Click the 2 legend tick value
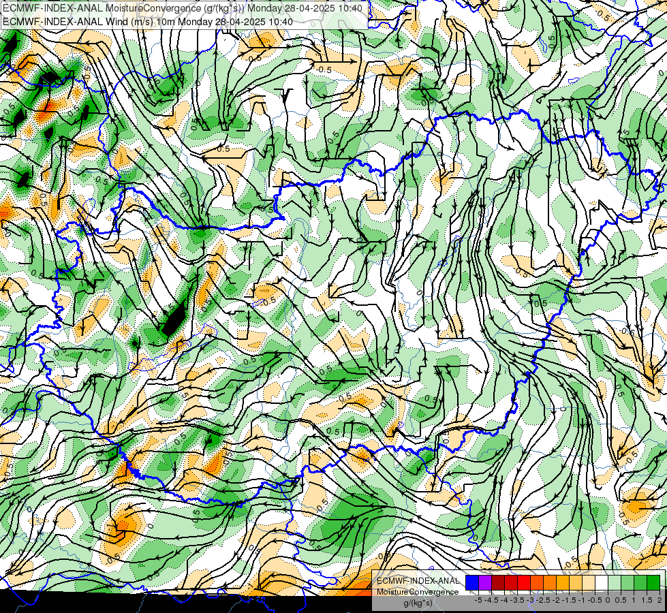This screenshot has height=613, width=667. point(660,600)
